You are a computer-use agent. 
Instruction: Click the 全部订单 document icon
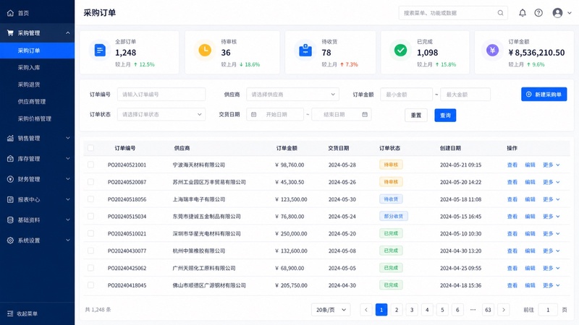tap(100, 50)
